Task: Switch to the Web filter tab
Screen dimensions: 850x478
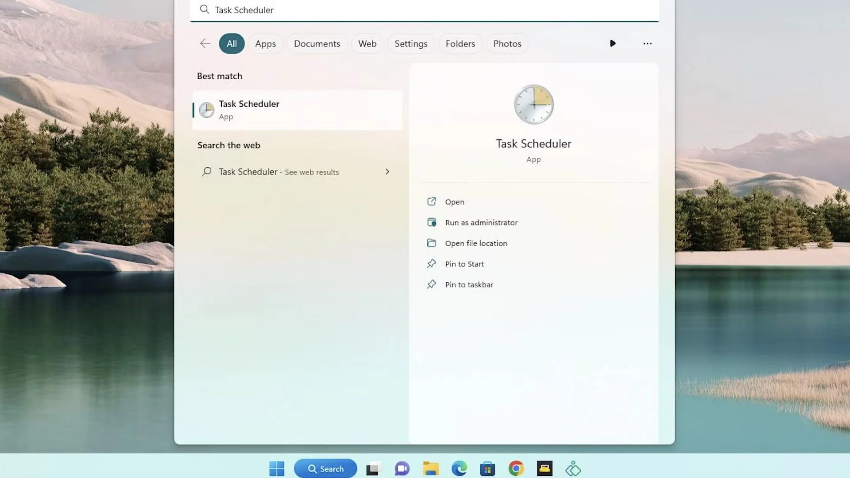Action: 367,43
